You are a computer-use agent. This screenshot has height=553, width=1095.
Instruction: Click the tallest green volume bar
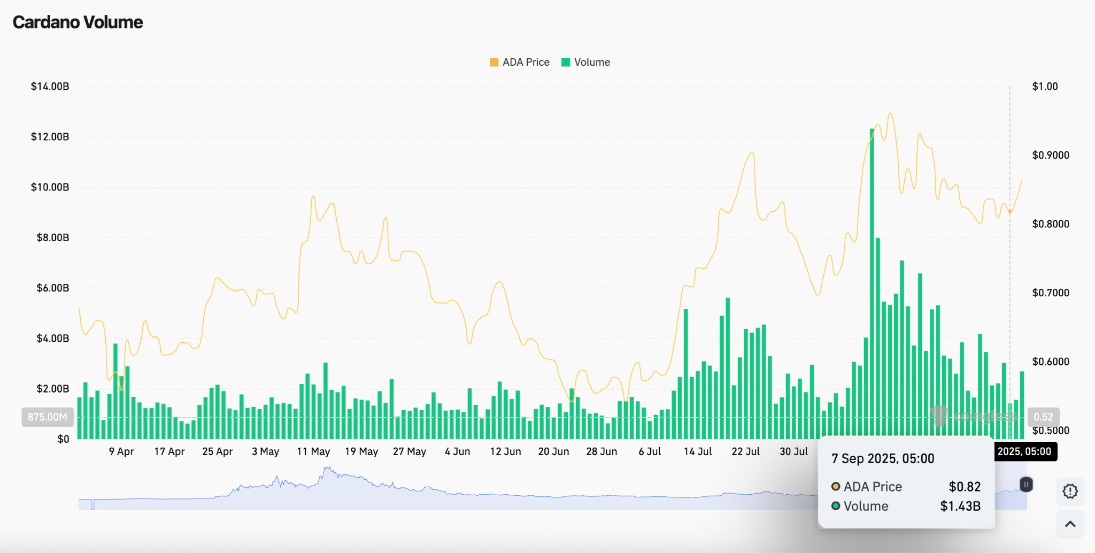[872, 283]
